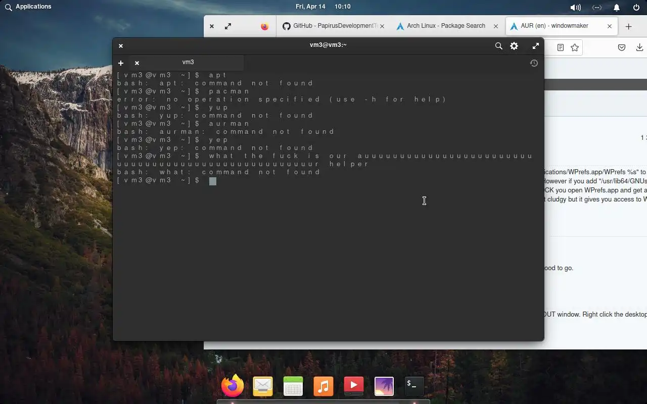Open Firefox downloads arrow
The height and width of the screenshot is (404, 647).
coord(639,47)
